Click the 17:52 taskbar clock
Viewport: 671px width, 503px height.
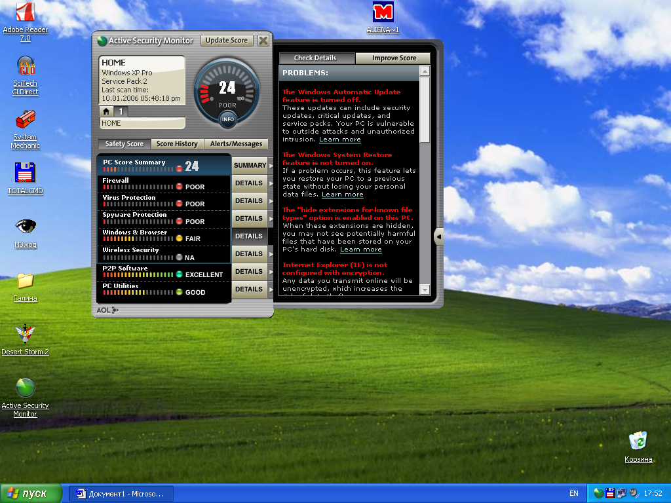click(x=653, y=493)
